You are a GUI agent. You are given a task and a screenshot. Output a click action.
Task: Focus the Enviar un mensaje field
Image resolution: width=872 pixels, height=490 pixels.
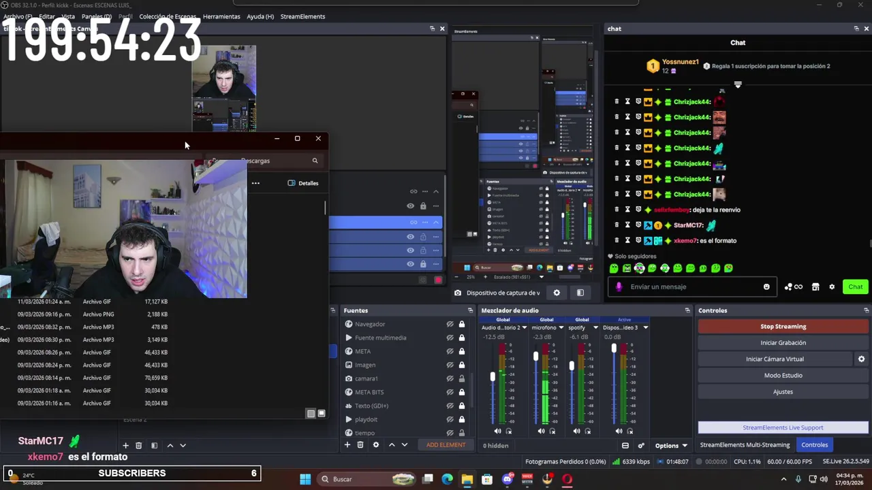point(691,287)
